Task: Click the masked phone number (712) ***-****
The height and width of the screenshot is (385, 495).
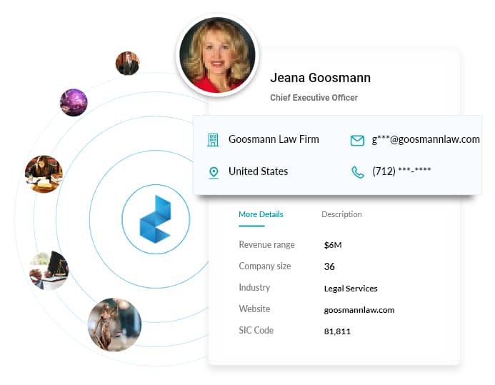Action: 401,171
